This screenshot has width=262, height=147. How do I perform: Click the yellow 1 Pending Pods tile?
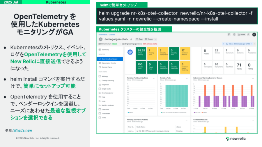[152, 53]
